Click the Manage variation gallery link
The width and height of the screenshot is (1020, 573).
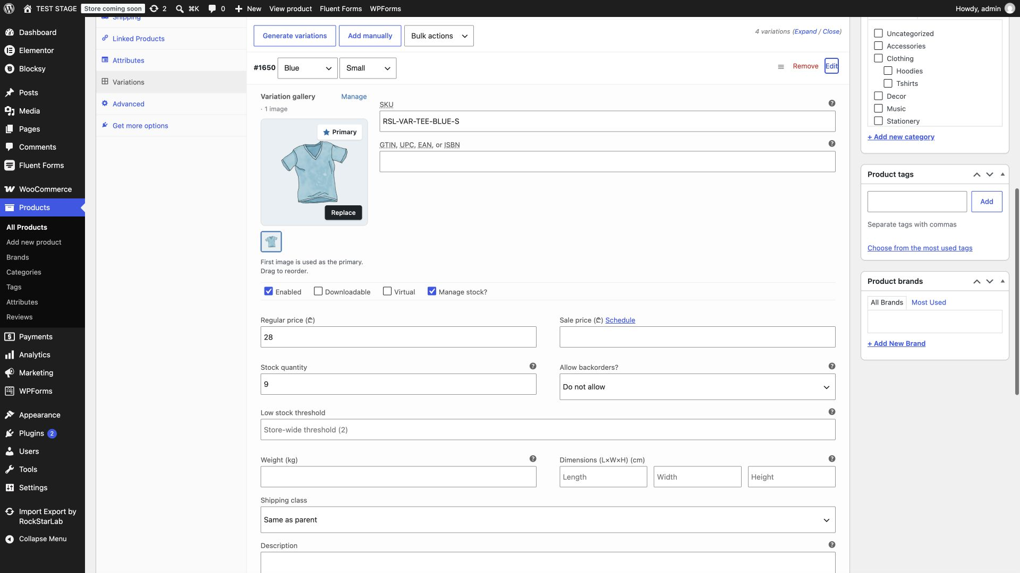354,97
